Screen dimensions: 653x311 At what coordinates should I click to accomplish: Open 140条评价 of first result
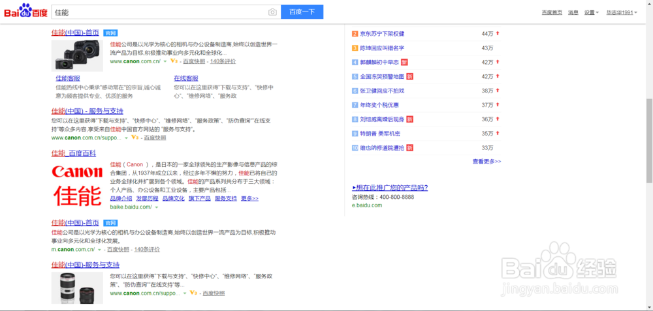(223, 61)
